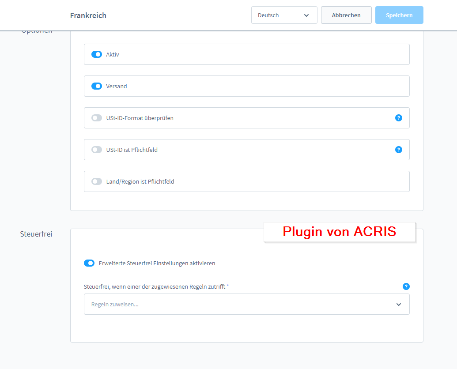Expand the Regeln zuweisen dropdown
The image size is (457, 369).
(x=246, y=304)
